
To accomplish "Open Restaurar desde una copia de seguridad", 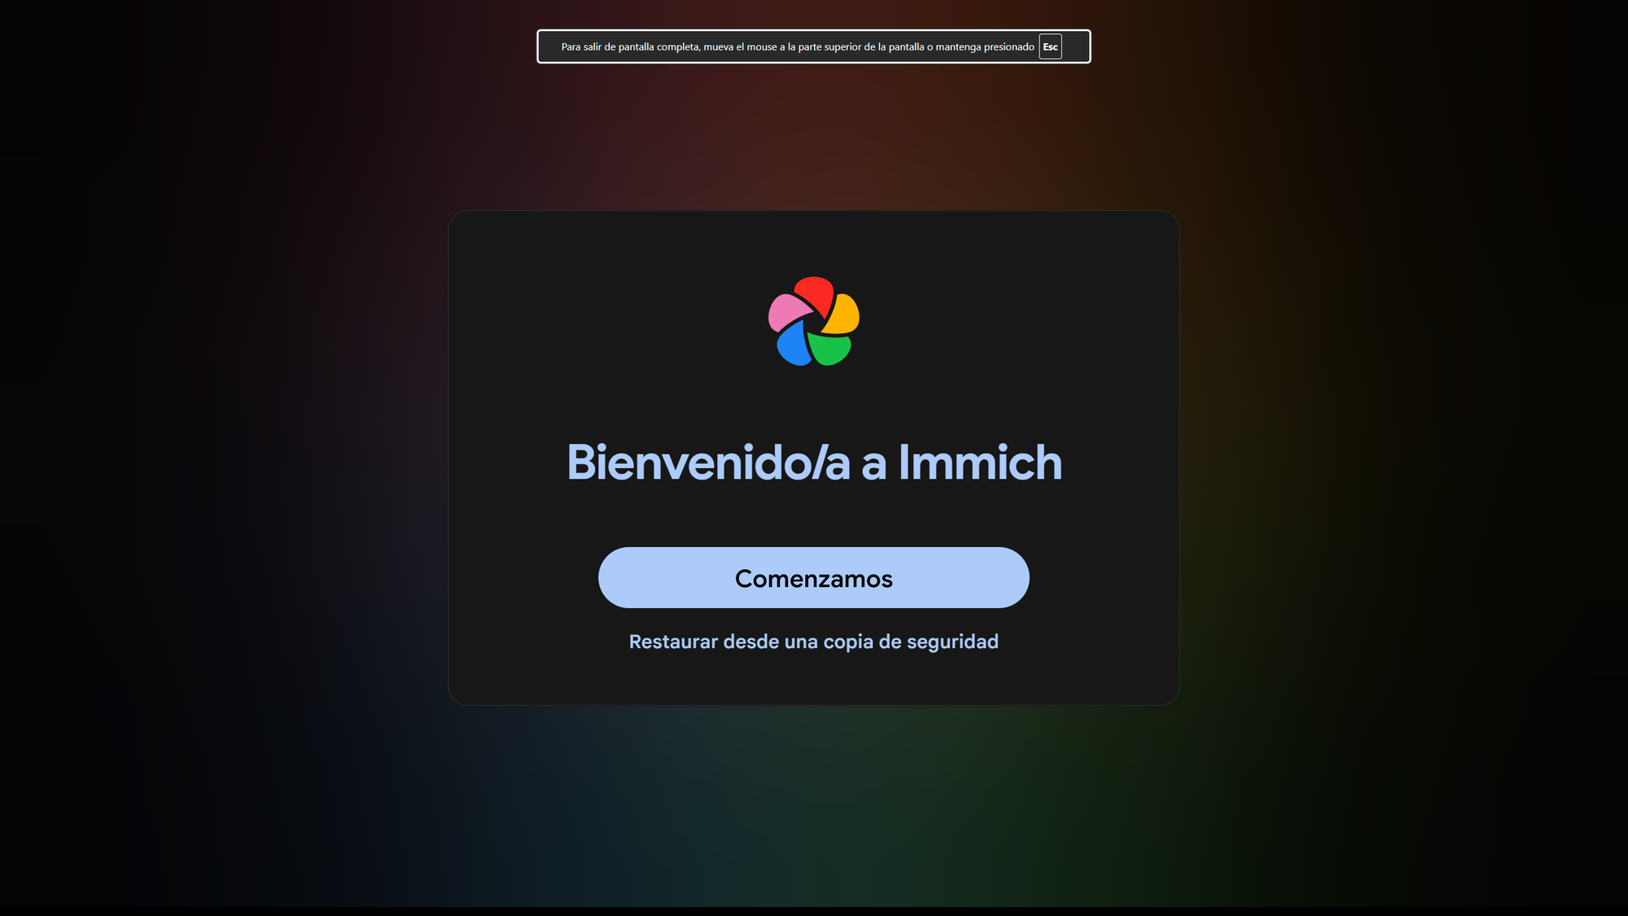I will click(x=813, y=641).
